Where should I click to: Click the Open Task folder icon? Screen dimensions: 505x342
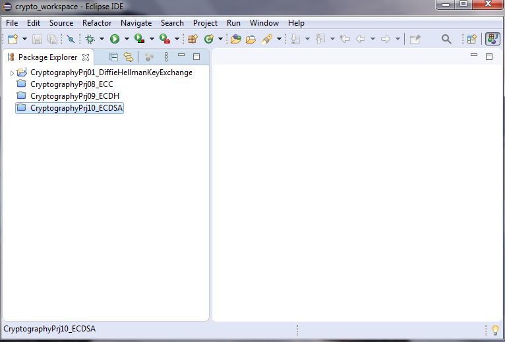click(x=251, y=39)
